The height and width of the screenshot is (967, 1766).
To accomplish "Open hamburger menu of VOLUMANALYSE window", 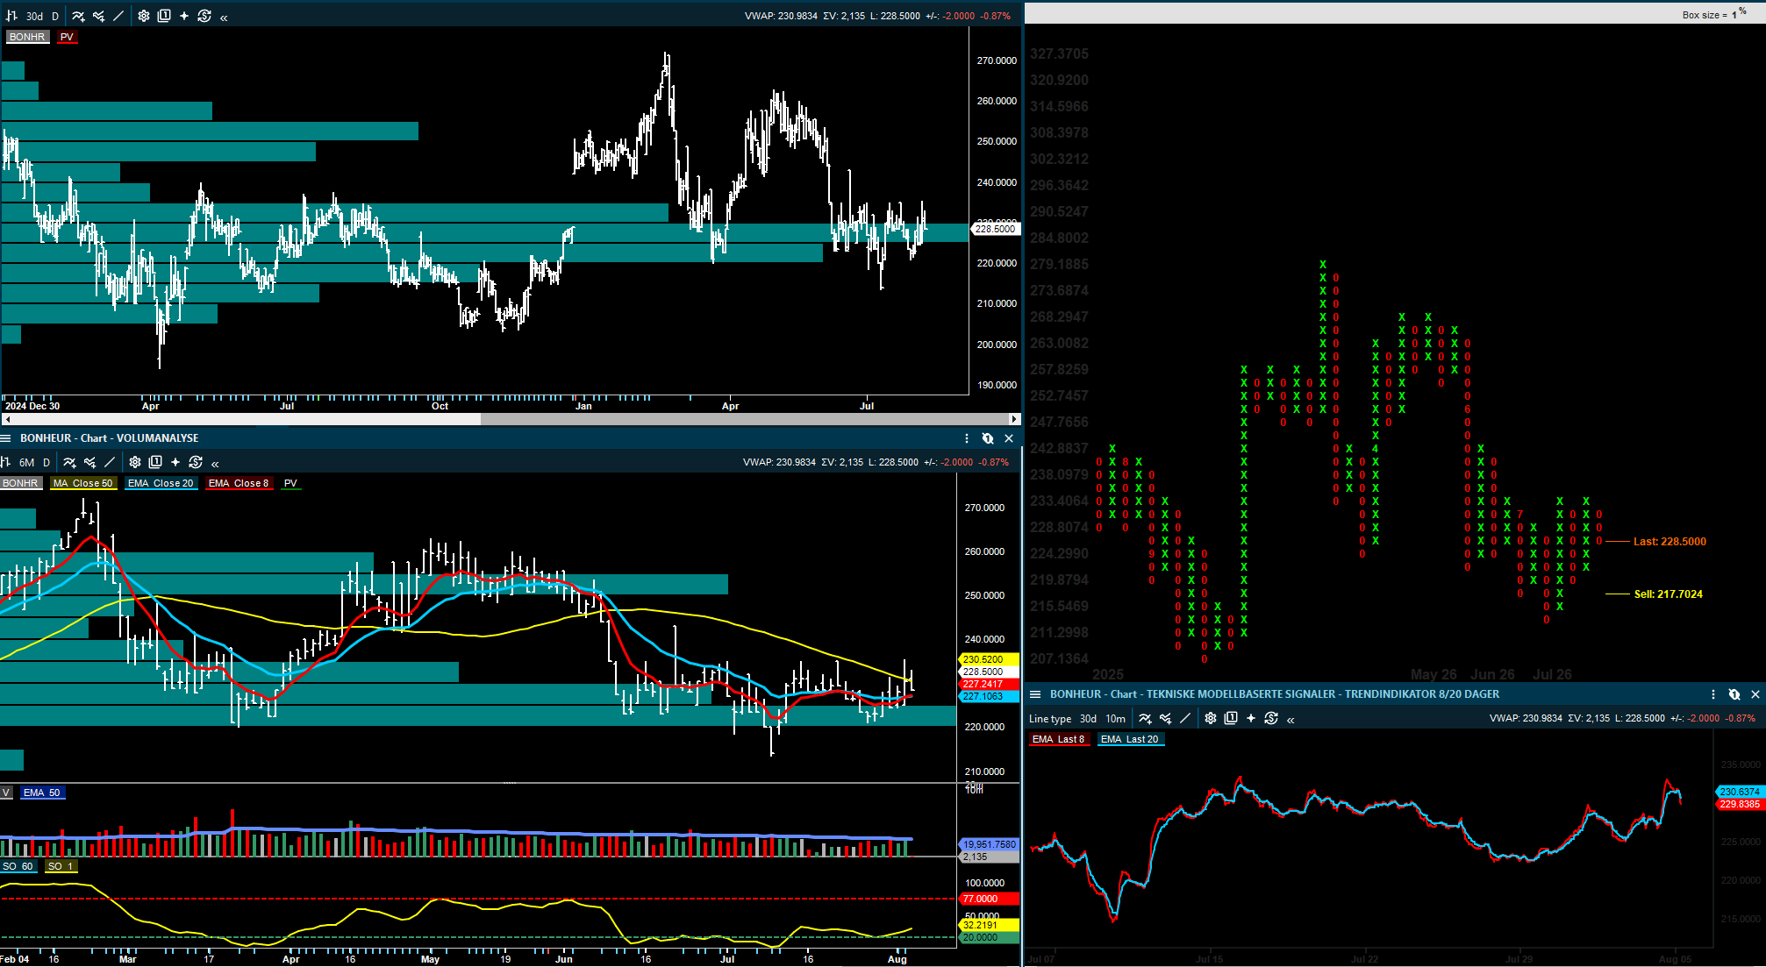I will point(5,438).
